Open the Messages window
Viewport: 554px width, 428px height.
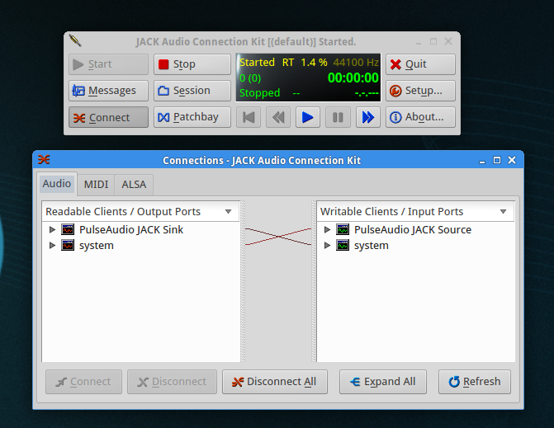108,91
